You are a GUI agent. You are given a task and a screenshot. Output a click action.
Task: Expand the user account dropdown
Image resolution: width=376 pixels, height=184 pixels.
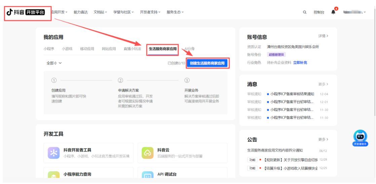[x=354, y=12]
